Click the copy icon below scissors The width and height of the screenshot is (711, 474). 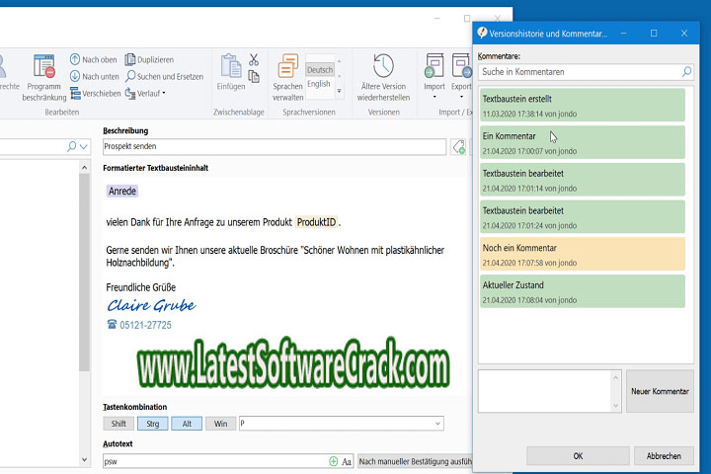point(254,77)
